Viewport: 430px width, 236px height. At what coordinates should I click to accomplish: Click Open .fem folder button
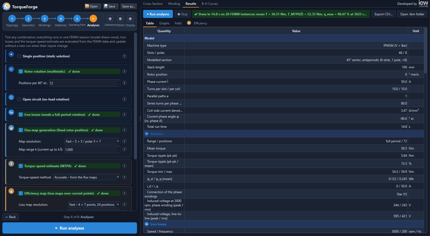[x=412, y=14]
